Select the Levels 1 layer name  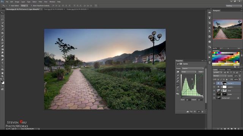coord(230,87)
